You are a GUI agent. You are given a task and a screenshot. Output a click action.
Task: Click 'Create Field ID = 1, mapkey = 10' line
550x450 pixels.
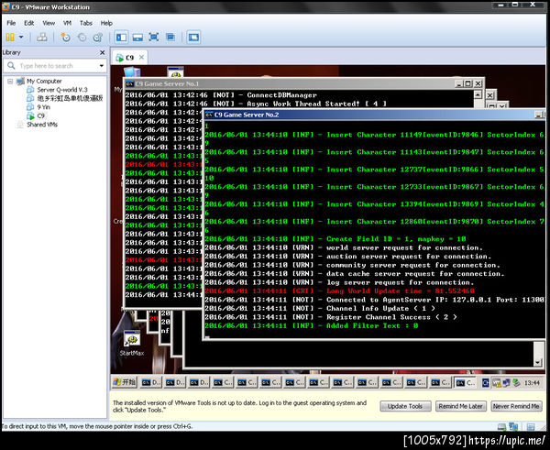click(x=335, y=239)
